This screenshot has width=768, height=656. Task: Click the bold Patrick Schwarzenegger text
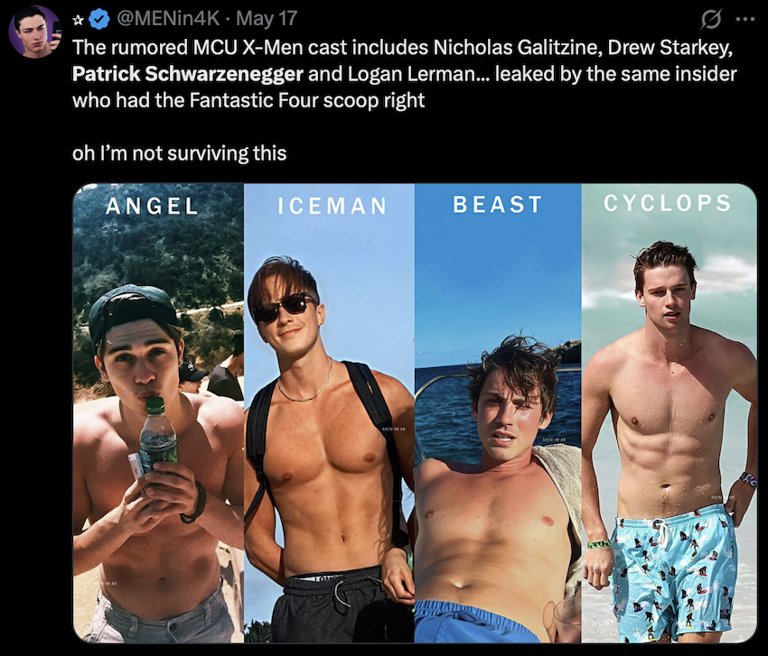(x=188, y=74)
